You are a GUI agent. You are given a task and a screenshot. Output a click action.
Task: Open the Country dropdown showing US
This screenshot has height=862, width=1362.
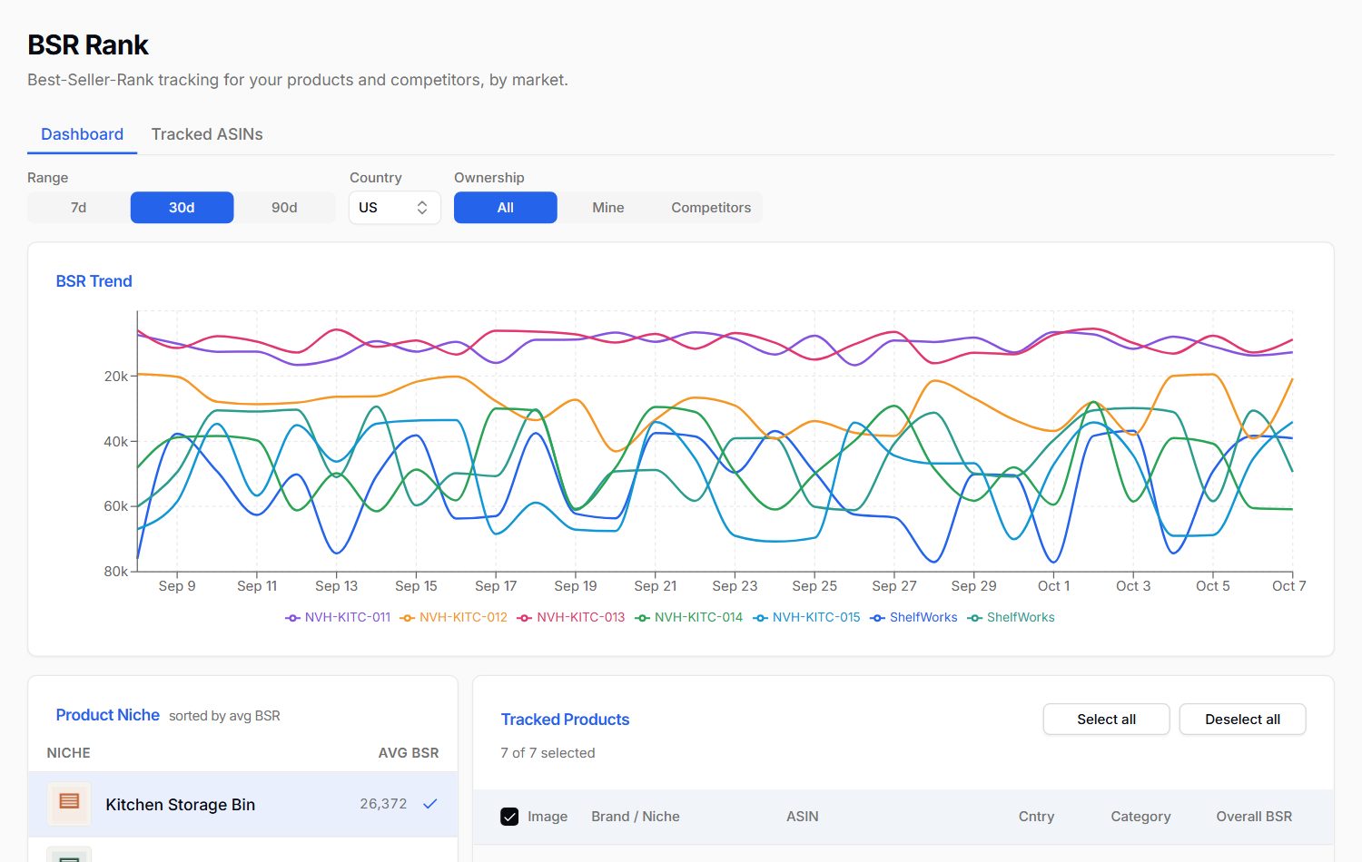click(395, 208)
